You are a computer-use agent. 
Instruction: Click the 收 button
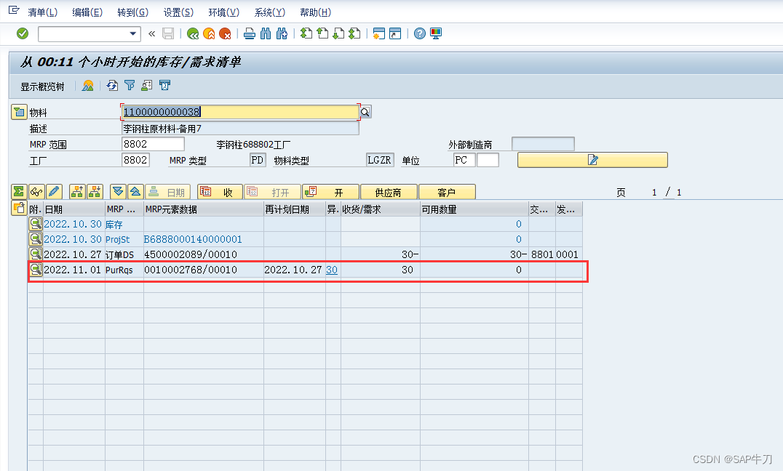click(x=220, y=192)
